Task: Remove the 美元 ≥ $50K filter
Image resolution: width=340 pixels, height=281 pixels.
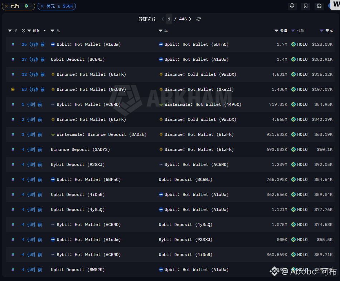Action: coord(42,6)
